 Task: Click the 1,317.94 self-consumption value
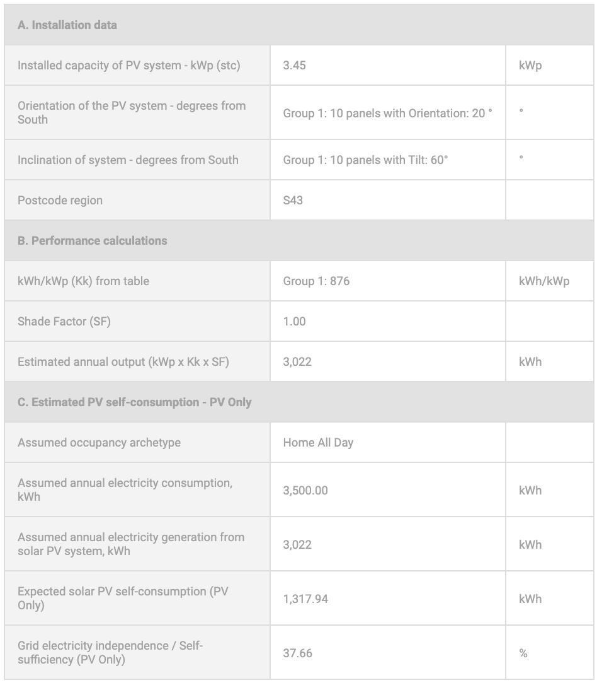[305, 599]
